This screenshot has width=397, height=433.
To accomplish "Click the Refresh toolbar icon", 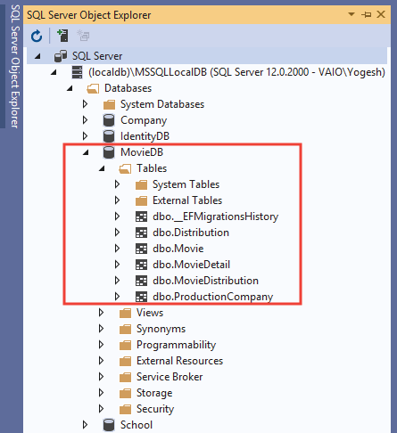I will (x=37, y=37).
